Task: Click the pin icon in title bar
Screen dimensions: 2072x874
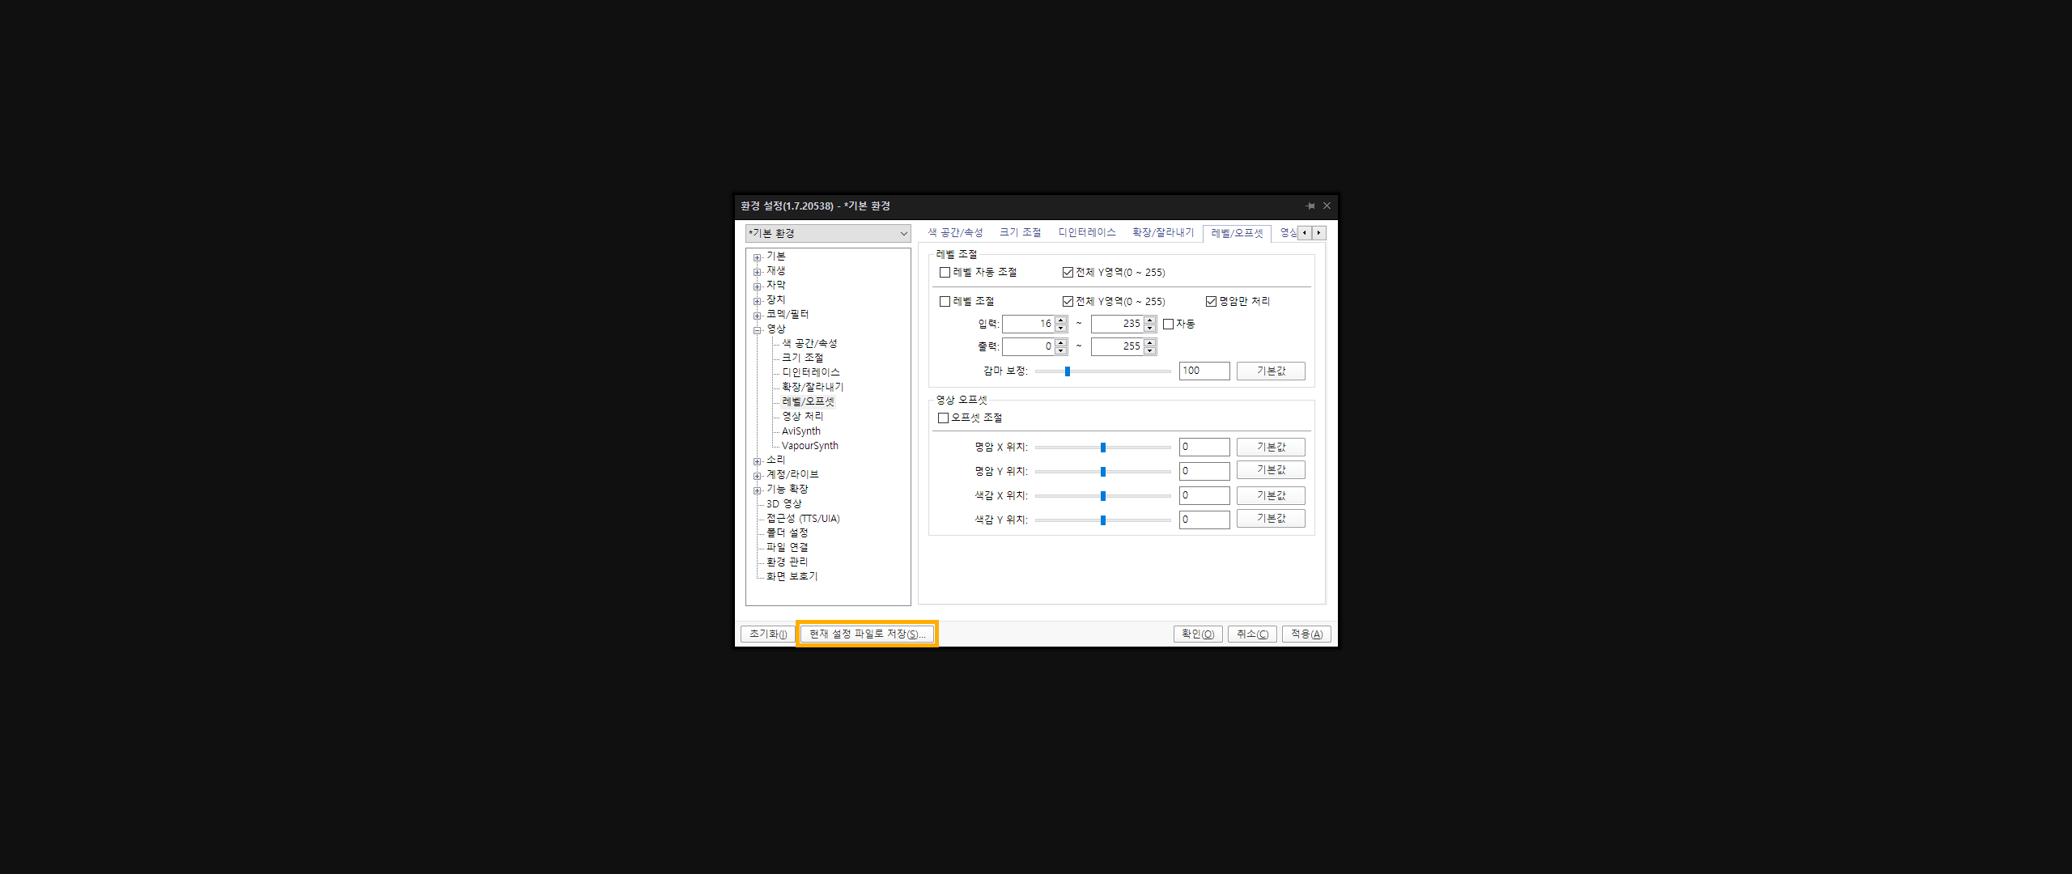Action: click(x=1310, y=206)
